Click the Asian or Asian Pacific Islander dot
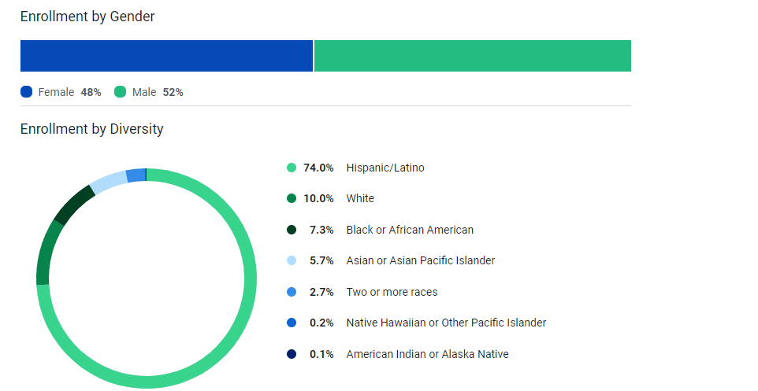The height and width of the screenshot is (391, 758). 292,260
